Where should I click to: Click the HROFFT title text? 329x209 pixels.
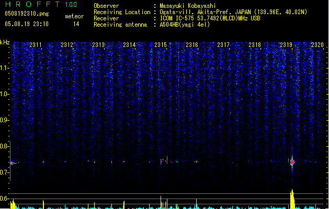32,4
